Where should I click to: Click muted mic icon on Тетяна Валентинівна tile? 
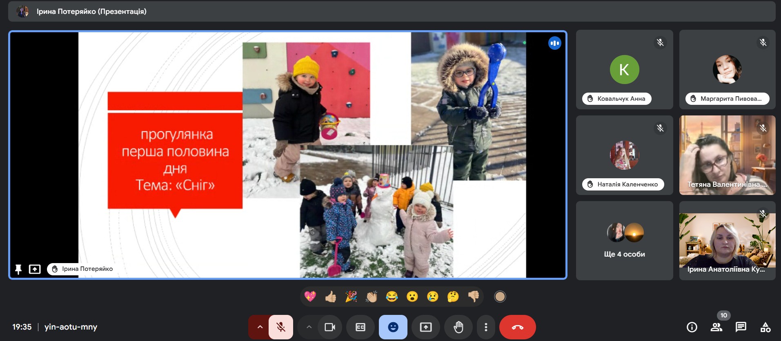[x=763, y=128]
